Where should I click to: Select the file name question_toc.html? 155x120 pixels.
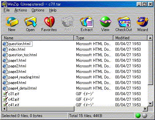pos(23,55)
